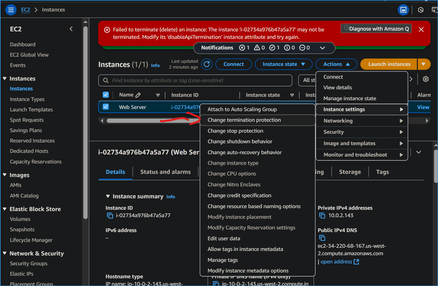Viewport: 438px width, 286px height.
Task: Open the navigation hamburger menu
Action: point(11,10)
